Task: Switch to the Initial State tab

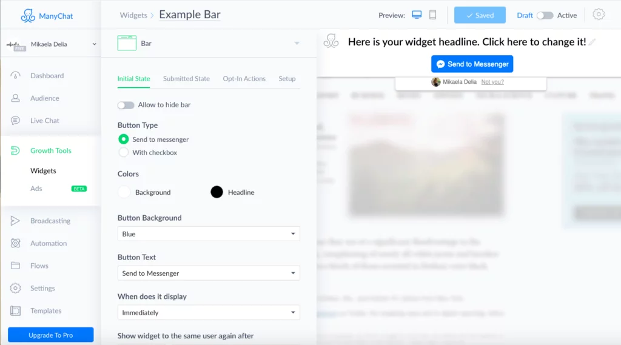Action: point(134,78)
